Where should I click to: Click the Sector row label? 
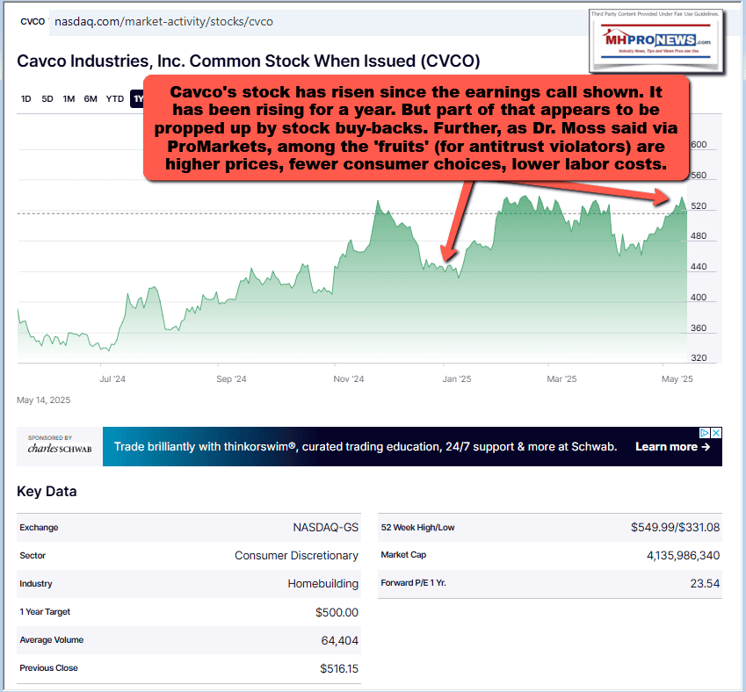[x=33, y=556]
